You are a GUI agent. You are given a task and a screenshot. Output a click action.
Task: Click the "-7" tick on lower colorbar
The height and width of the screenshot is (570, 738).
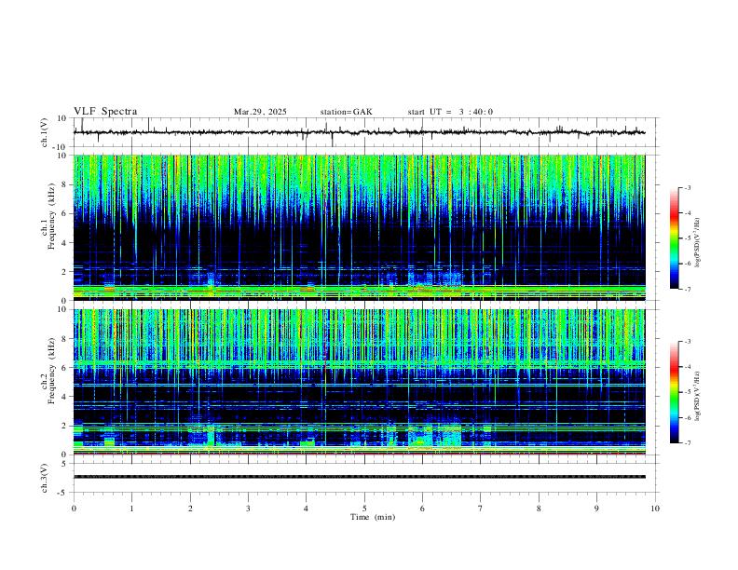pyautogui.click(x=688, y=443)
